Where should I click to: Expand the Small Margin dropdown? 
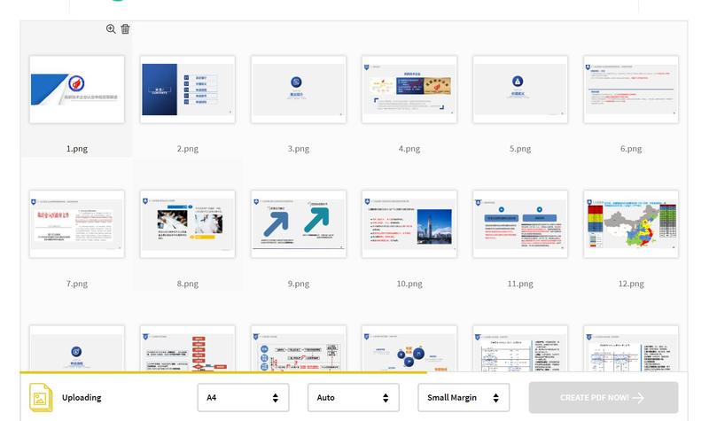pyautogui.click(x=464, y=398)
